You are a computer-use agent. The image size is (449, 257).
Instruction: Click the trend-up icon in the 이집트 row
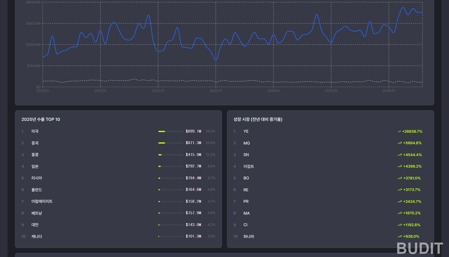click(400, 167)
